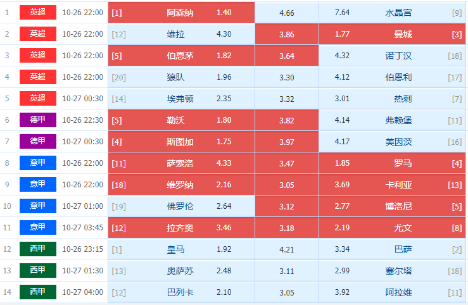Open the 阿森纳 team link
This screenshot has width=468, height=305.
pos(180,12)
